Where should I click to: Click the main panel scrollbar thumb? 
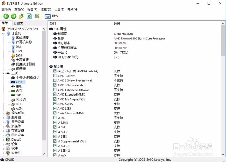(x=223, y=40)
